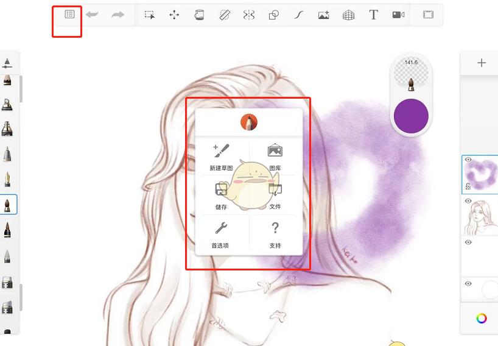Toggle full screen UI icon in toolbar

pos(428,14)
